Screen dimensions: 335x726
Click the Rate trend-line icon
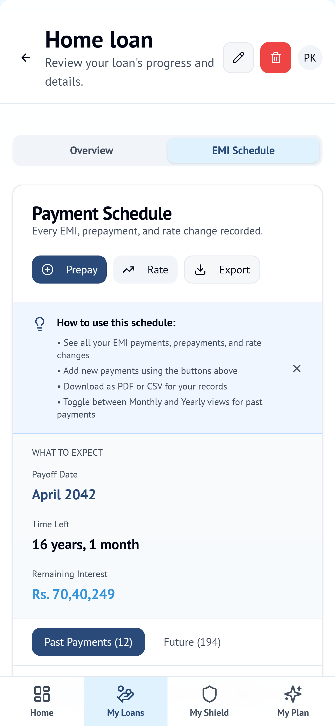click(x=129, y=270)
